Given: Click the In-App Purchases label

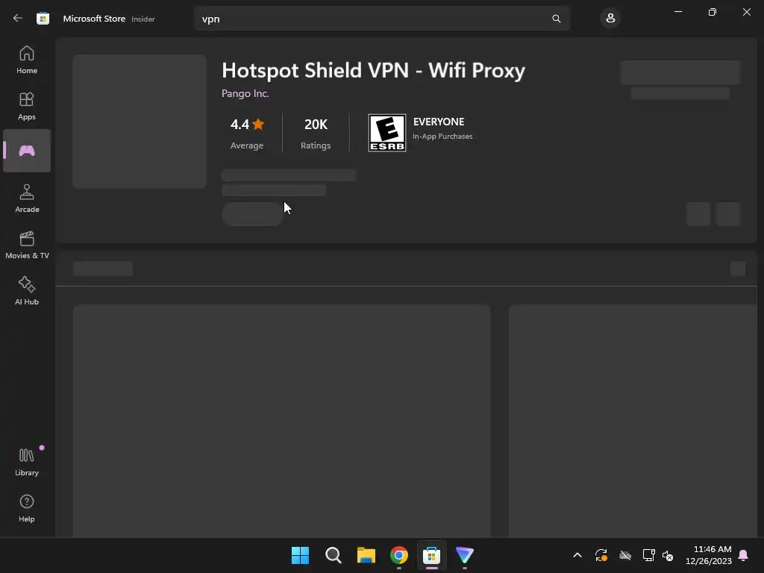Looking at the screenshot, I should tap(442, 137).
